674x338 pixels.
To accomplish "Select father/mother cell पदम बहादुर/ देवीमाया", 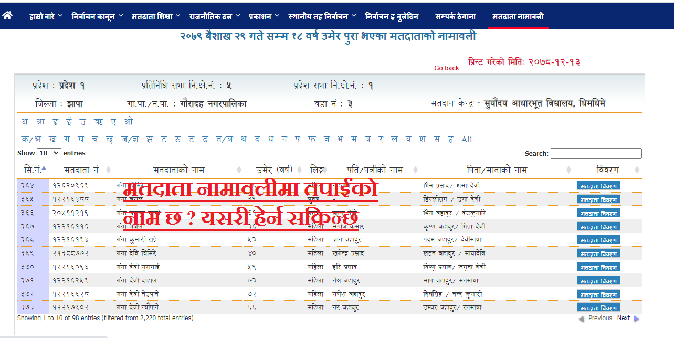I will click(452, 239).
